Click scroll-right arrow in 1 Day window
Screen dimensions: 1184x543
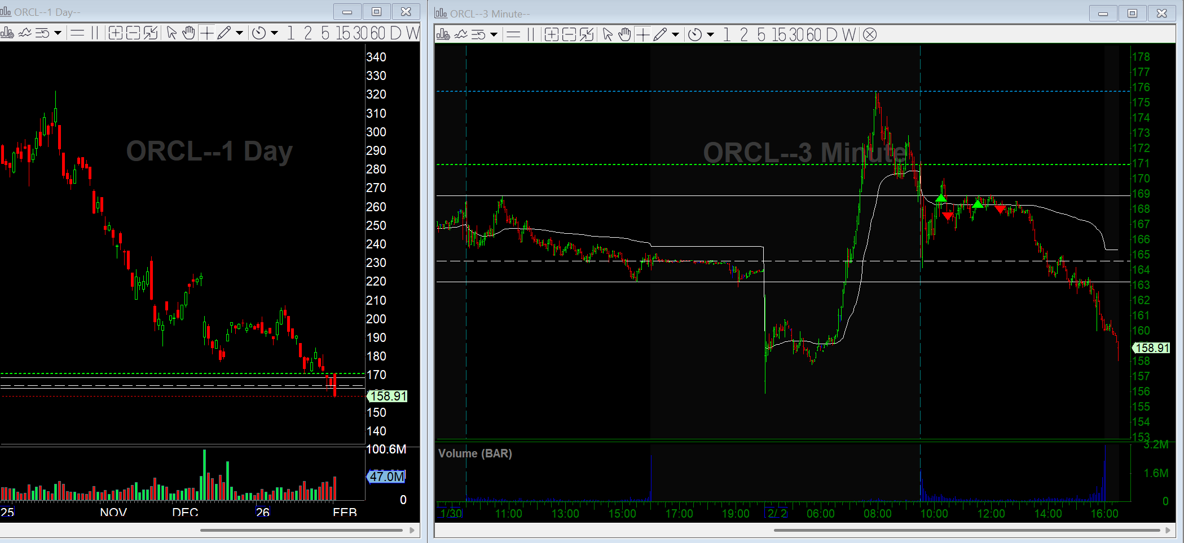click(x=412, y=530)
